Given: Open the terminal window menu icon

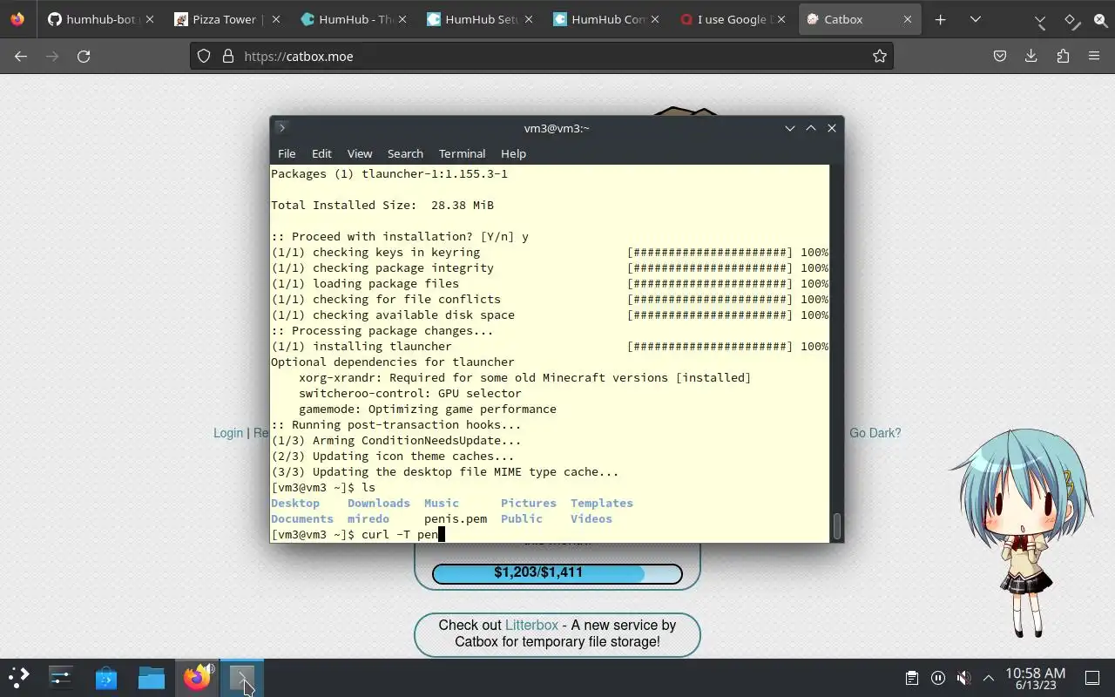Looking at the screenshot, I should click(281, 127).
